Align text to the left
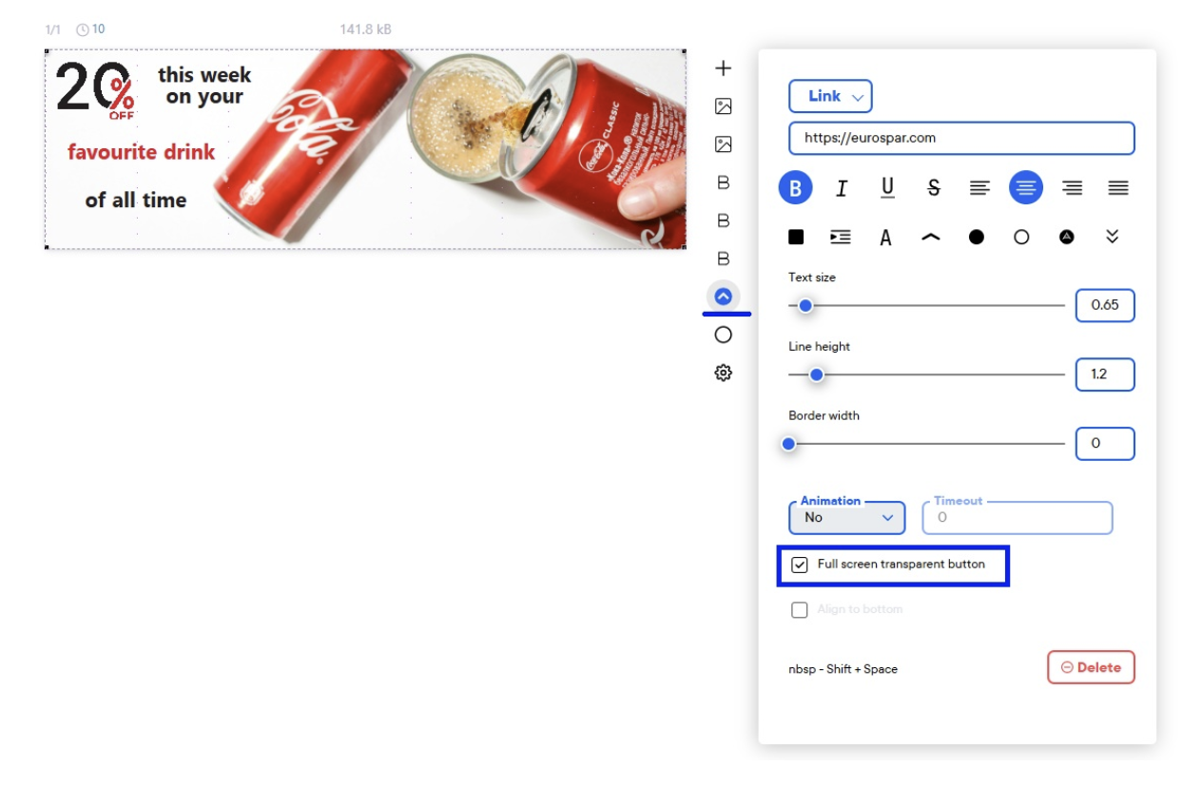The image size is (1202, 786). coord(979,187)
